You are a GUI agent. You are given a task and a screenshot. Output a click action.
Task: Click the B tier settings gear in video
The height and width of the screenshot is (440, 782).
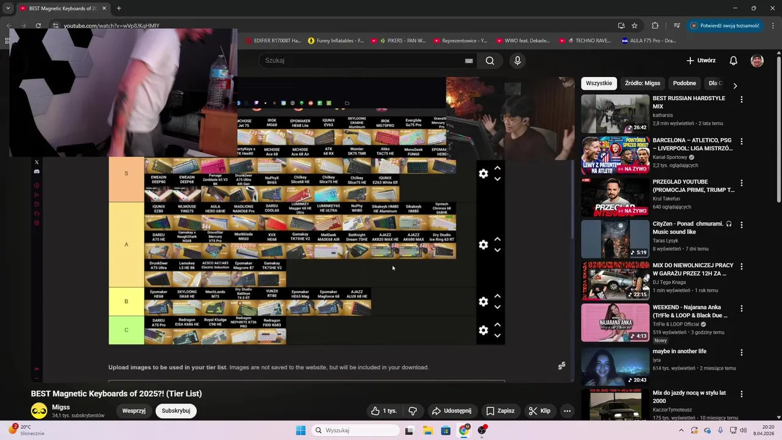[483, 301]
